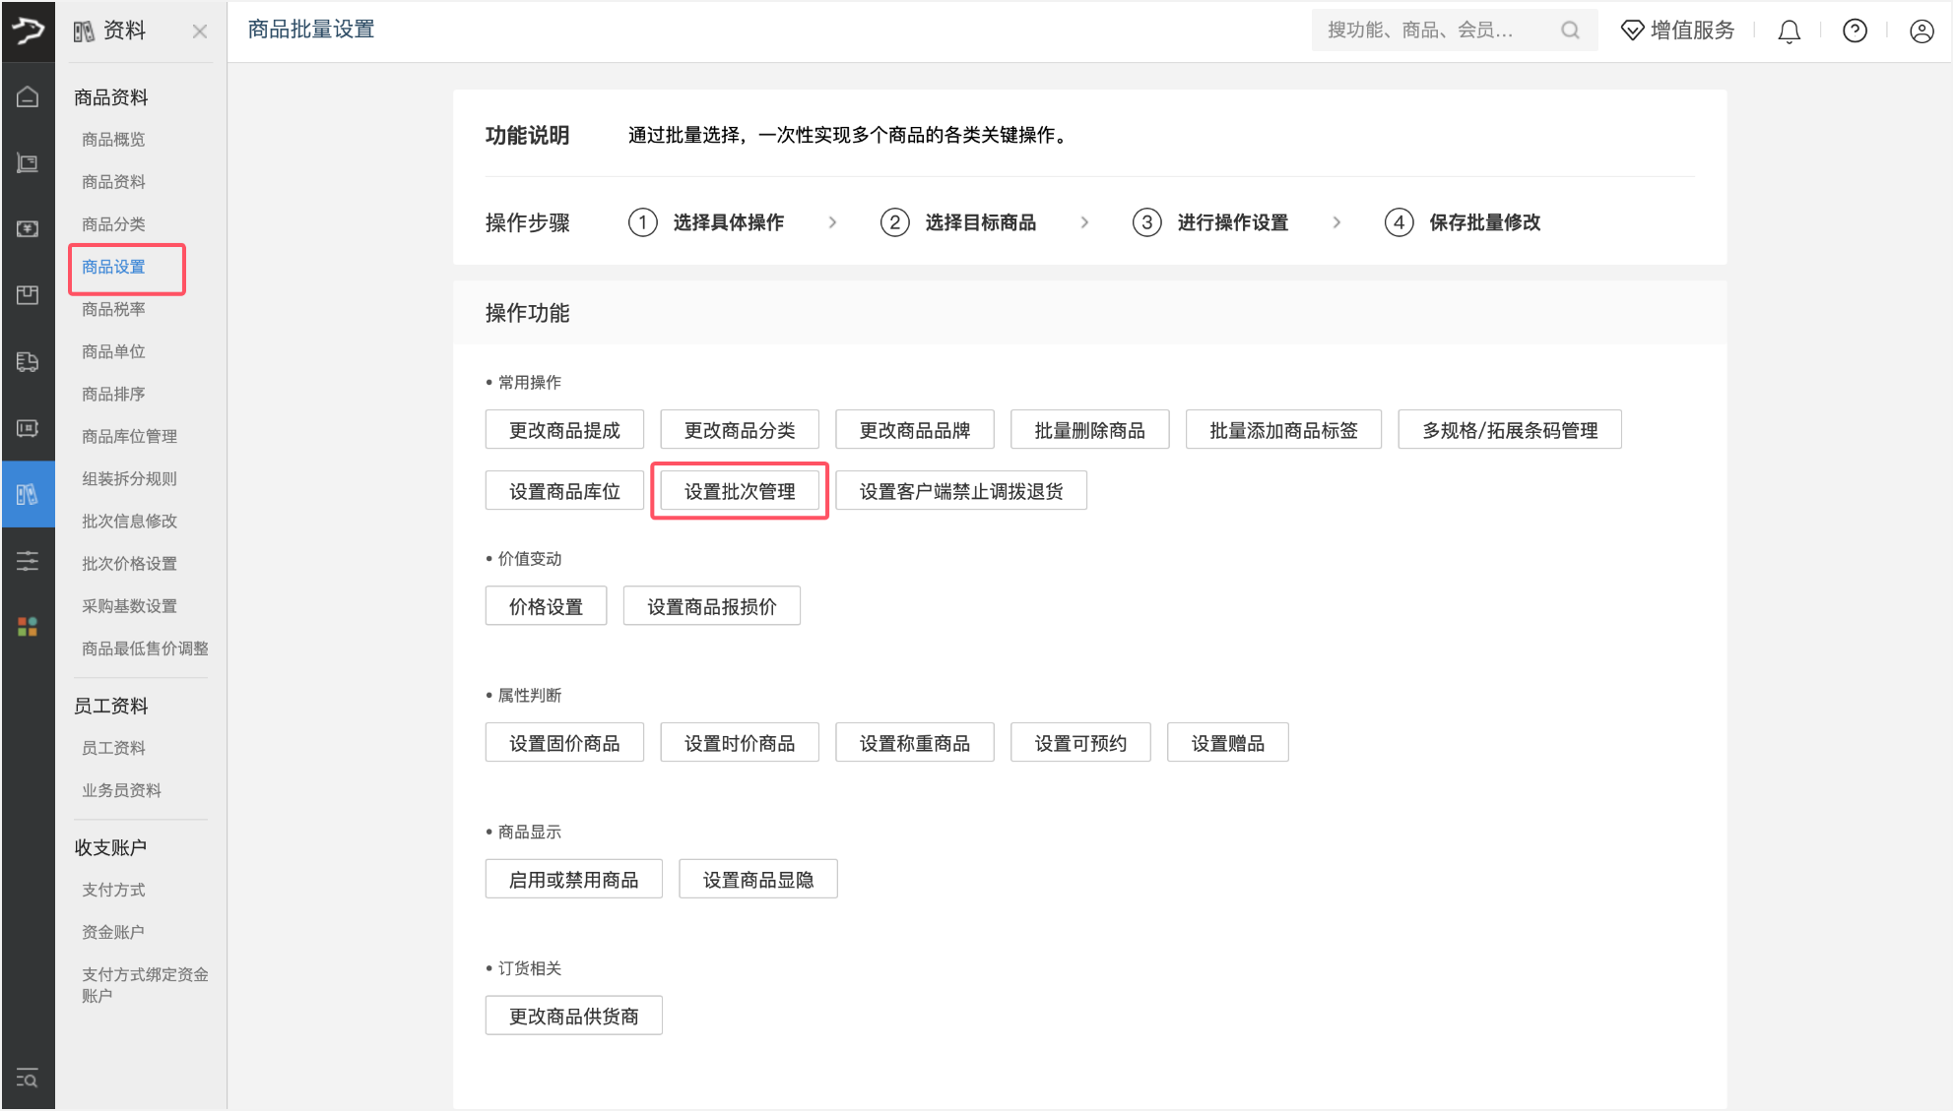Image resolution: width=1954 pixels, height=1112 pixels.
Task: Open 支付方式 under 收支账户
Action: tap(113, 890)
